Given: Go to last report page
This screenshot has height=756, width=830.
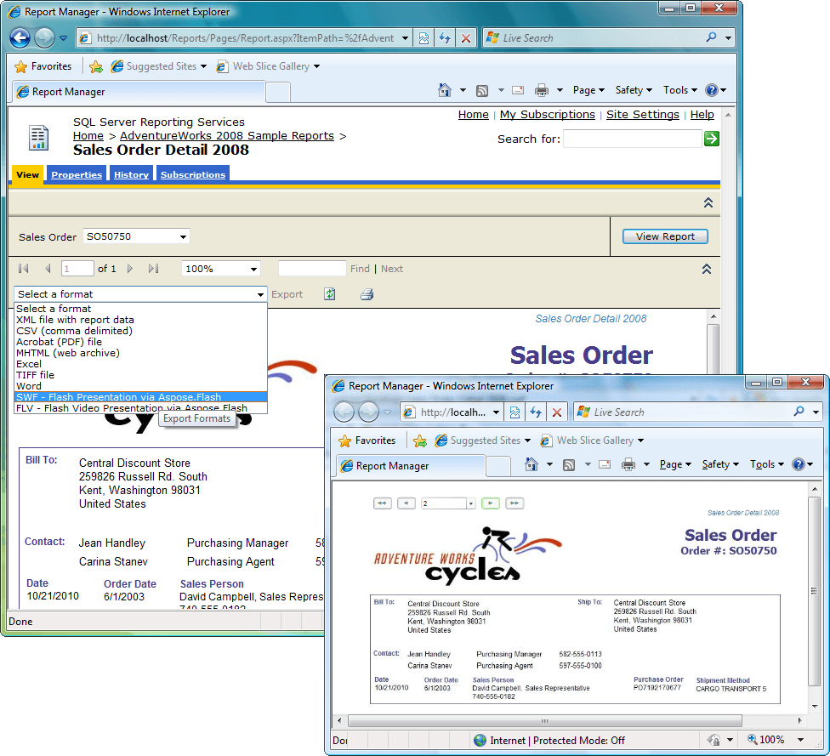Looking at the screenshot, I should coord(154,269).
